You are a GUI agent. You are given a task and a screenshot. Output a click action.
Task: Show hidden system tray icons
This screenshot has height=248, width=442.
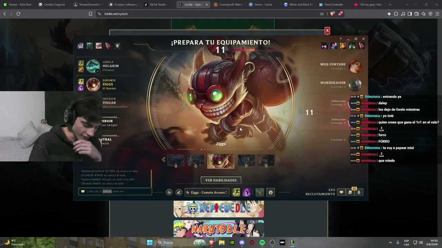pyautogui.click(x=391, y=242)
